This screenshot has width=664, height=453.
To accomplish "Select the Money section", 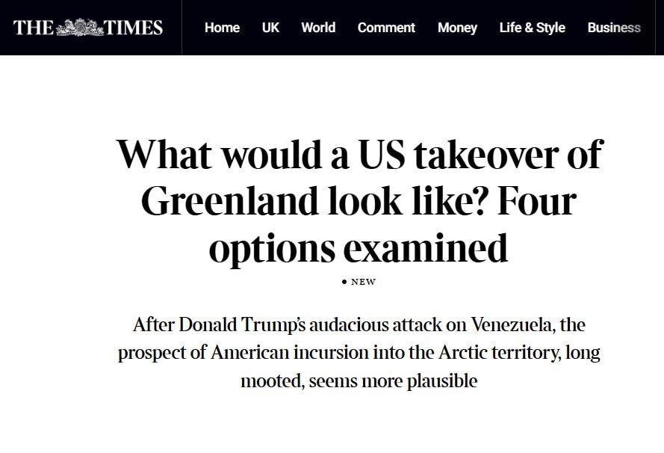I will click(x=457, y=28).
